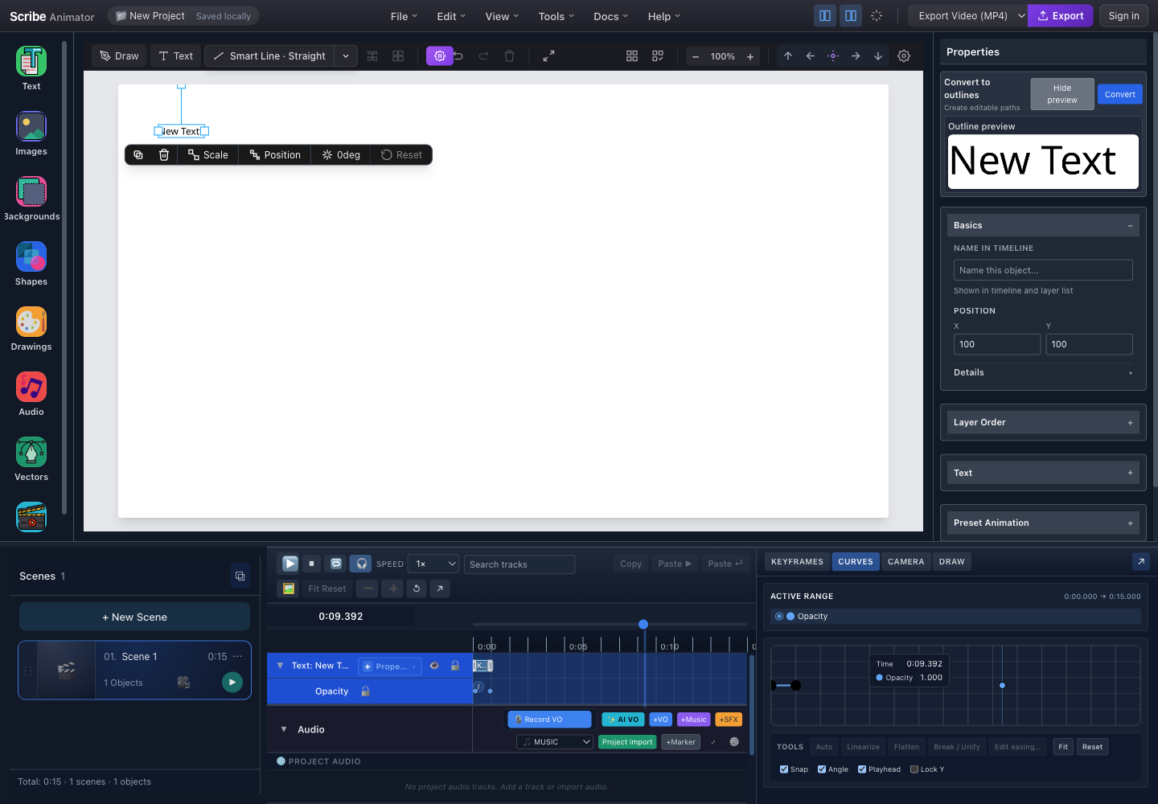Open the Vectors library in sidebar
The height and width of the screenshot is (804, 1158).
click(31, 459)
